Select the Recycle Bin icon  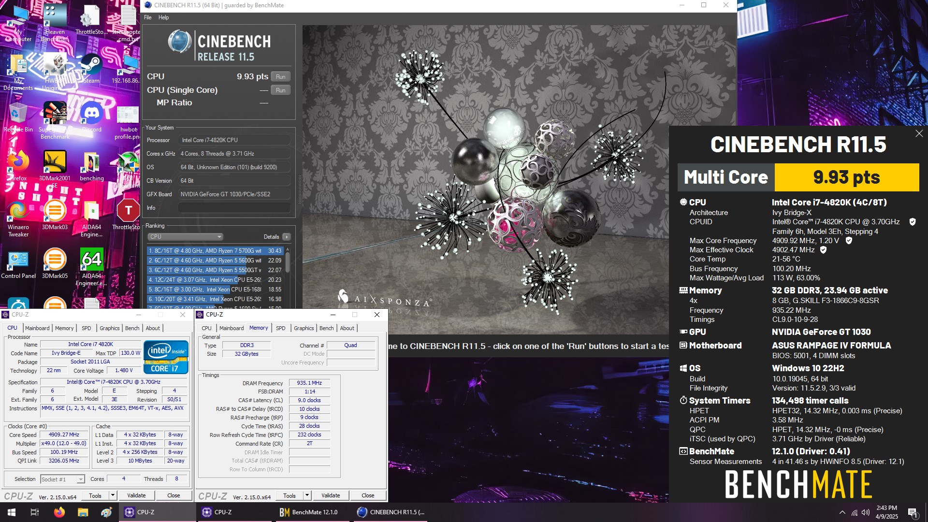pos(18,117)
